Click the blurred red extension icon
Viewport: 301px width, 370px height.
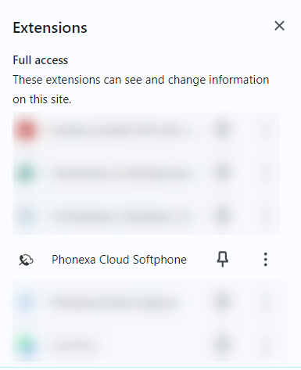pyautogui.click(x=26, y=130)
